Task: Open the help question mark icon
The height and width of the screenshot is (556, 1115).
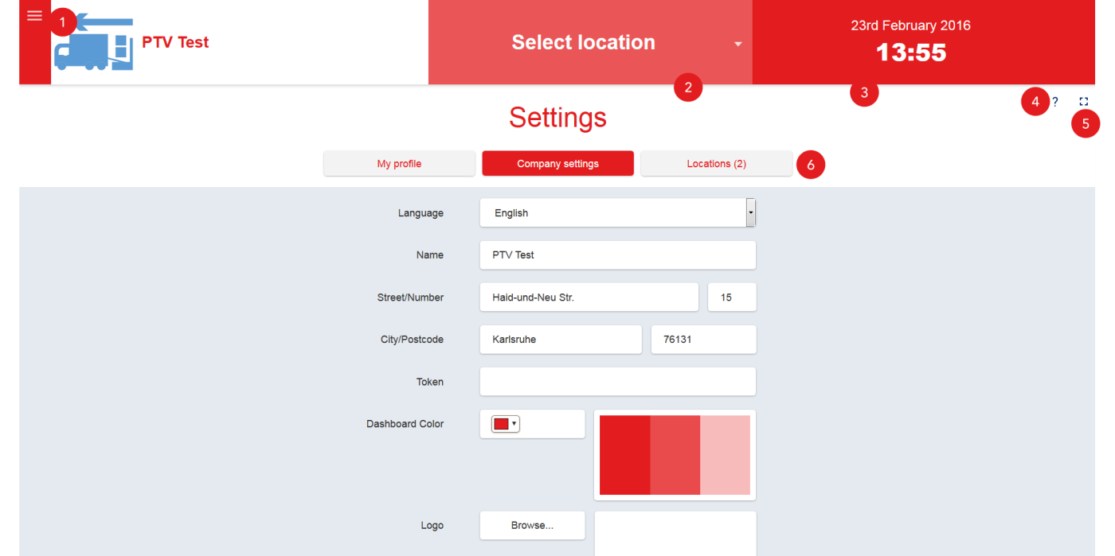Action: tap(1055, 102)
